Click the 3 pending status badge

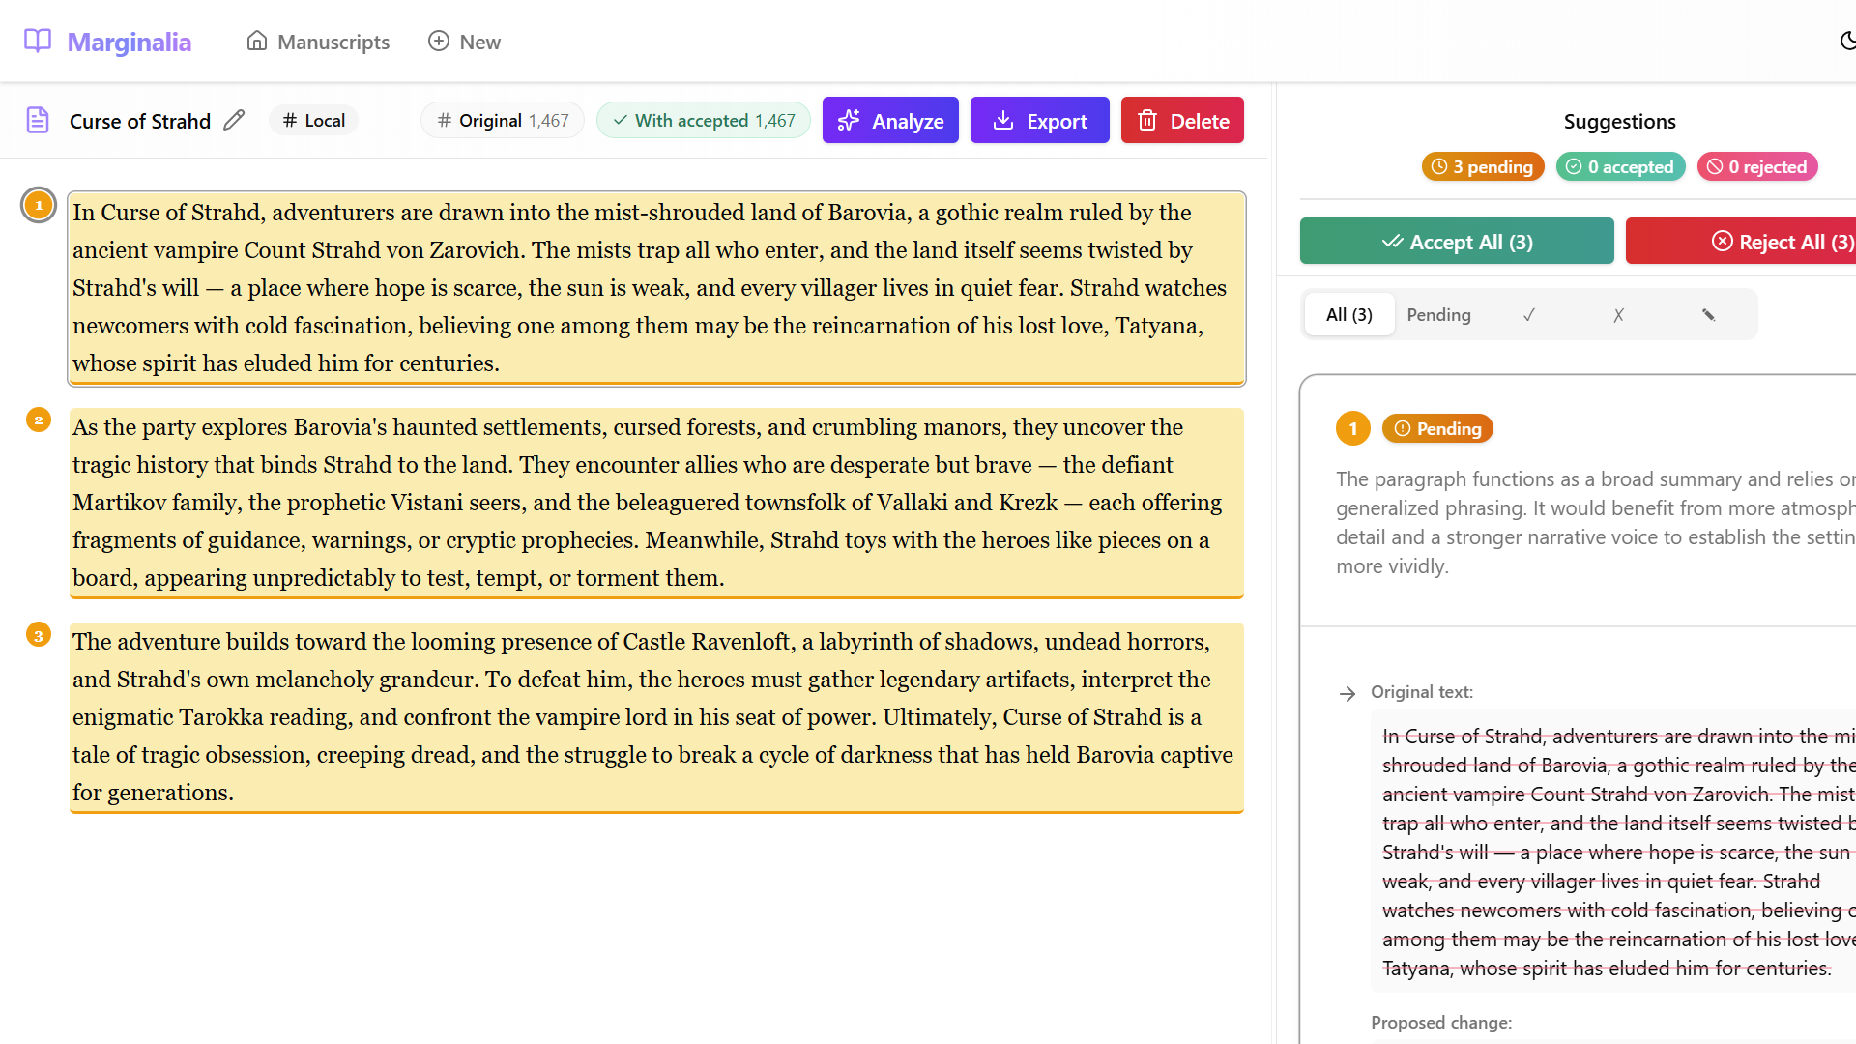[1483, 166]
